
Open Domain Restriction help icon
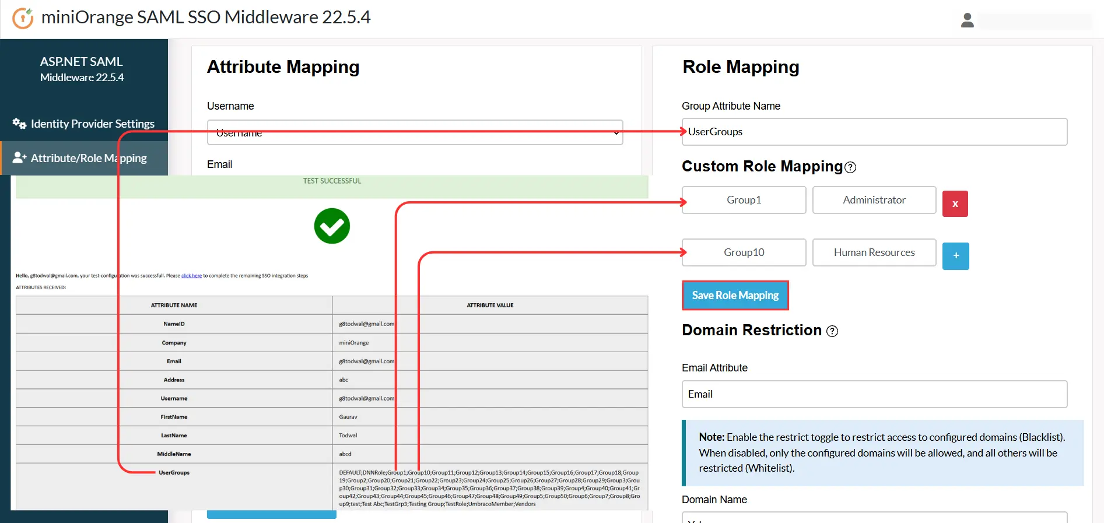tap(832, 331)
